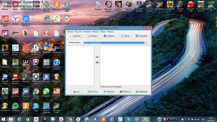Click the red arrow transfer icon

[97, 57]
